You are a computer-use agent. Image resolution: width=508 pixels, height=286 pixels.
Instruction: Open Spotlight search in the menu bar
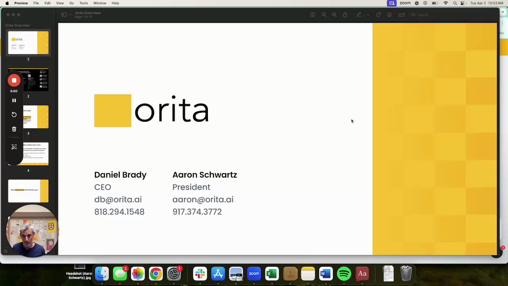455,3
